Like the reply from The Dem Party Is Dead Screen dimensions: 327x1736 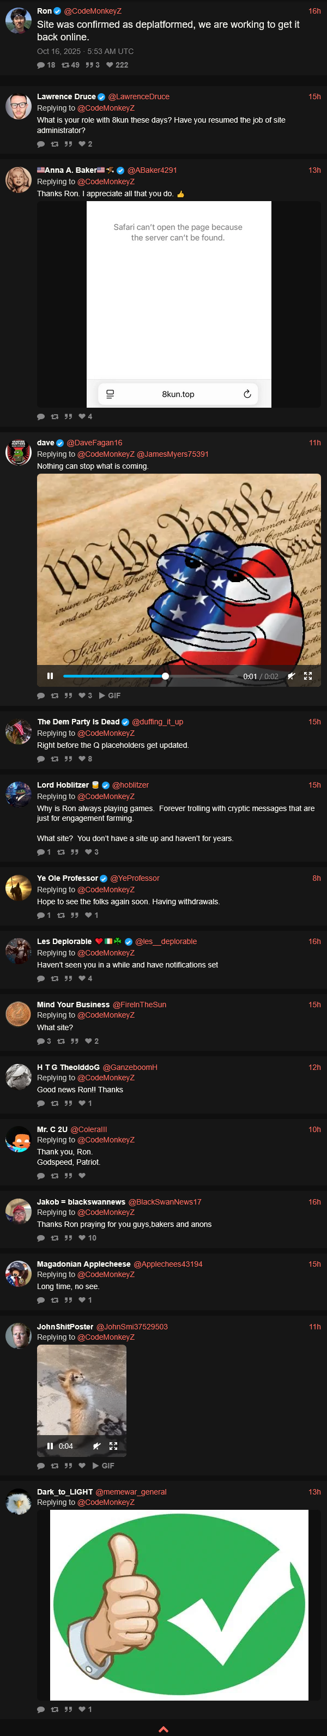tap(82, 759)
